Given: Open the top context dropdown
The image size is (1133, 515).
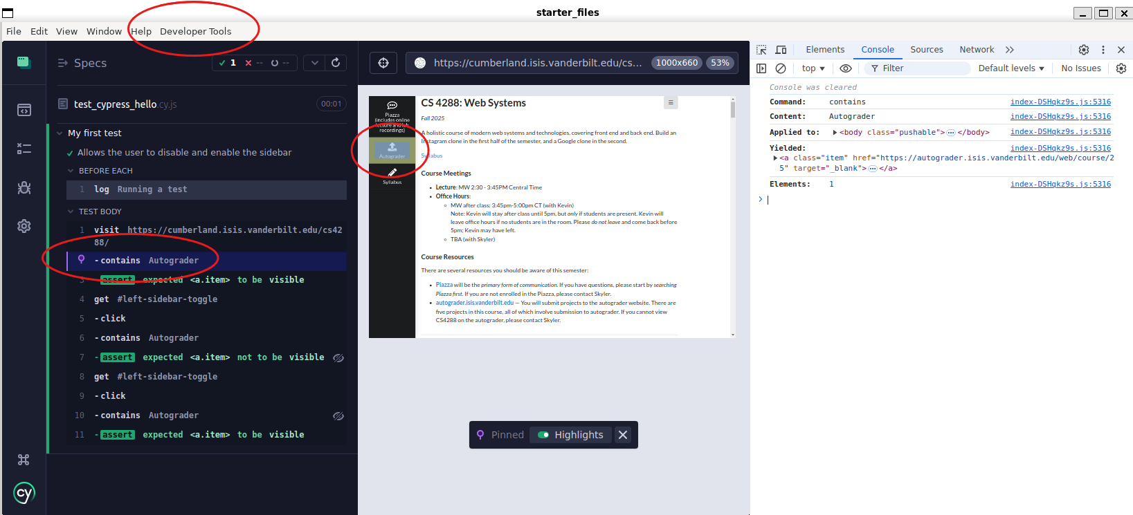Looking at the screenshot, I should click(813, 68).
